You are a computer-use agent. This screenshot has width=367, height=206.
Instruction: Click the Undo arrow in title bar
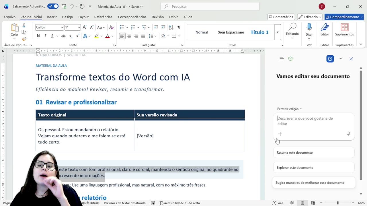pos(72,6)
